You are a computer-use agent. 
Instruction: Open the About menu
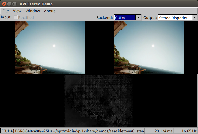(x=49, y=11)
